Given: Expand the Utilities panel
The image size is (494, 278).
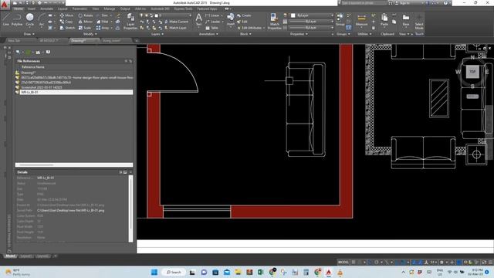Looking at the screenshot, I should (x=364, y=34).
